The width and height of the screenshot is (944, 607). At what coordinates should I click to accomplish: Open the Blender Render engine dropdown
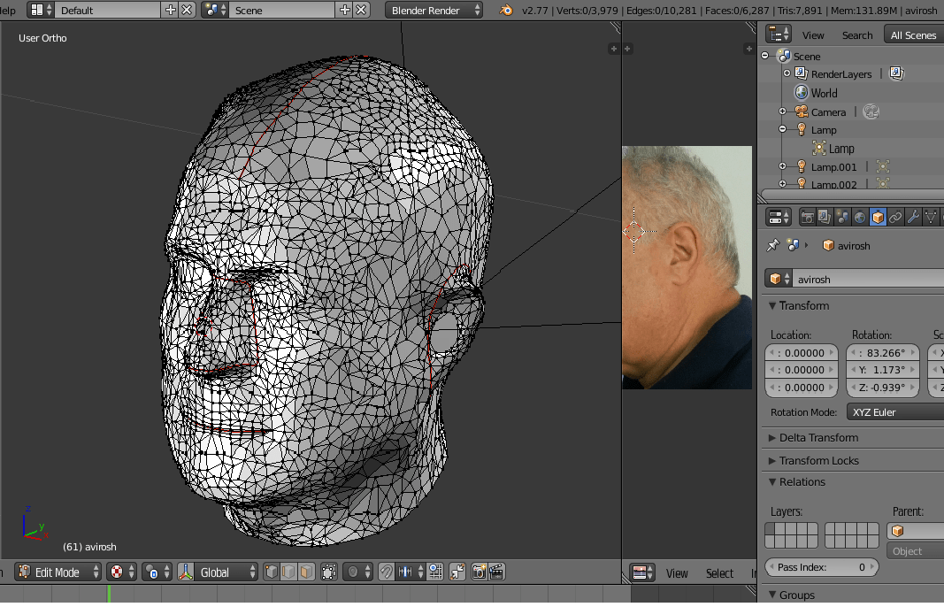click(434, 11)
